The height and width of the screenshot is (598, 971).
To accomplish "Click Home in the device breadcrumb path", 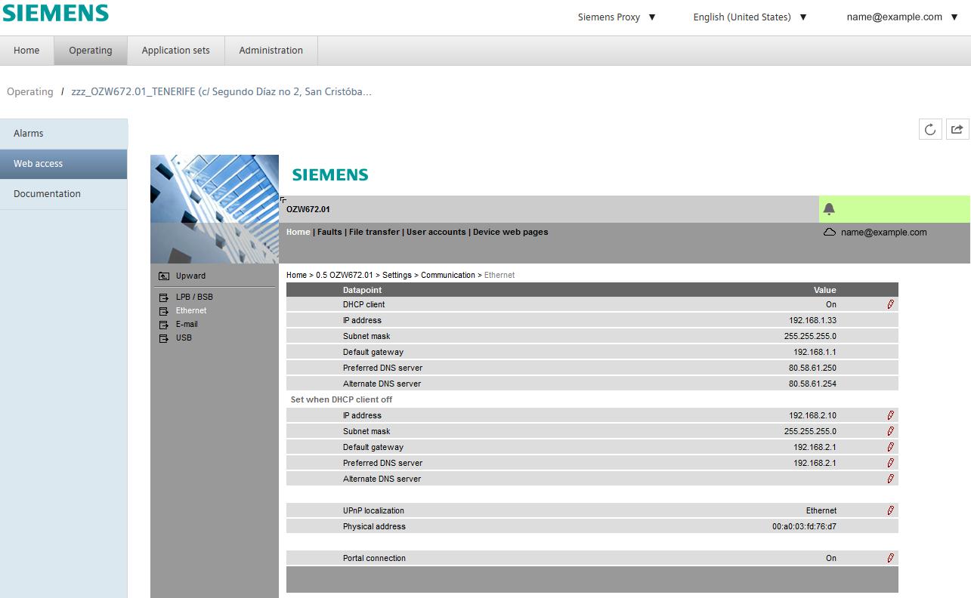I will [296, 275].
